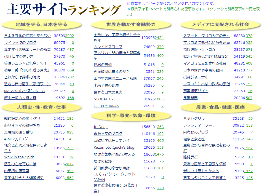Open 植草一秀『知られざる真実』 link
The image size is (264, 195).
pyautogui.click(x=27, y=70)
